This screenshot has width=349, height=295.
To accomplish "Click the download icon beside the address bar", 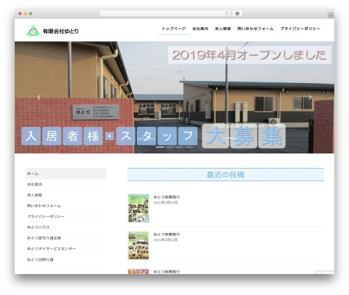I will tap(237, 14).
